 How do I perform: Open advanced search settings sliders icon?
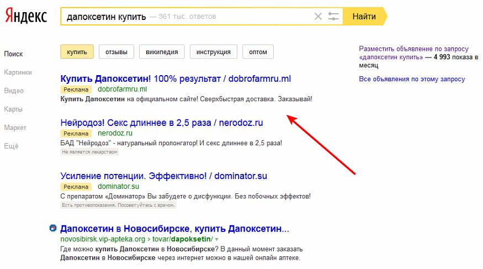pos(333,17)
